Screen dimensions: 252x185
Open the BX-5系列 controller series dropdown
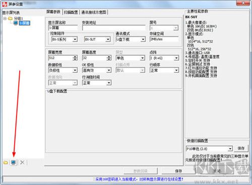point(75,39)
